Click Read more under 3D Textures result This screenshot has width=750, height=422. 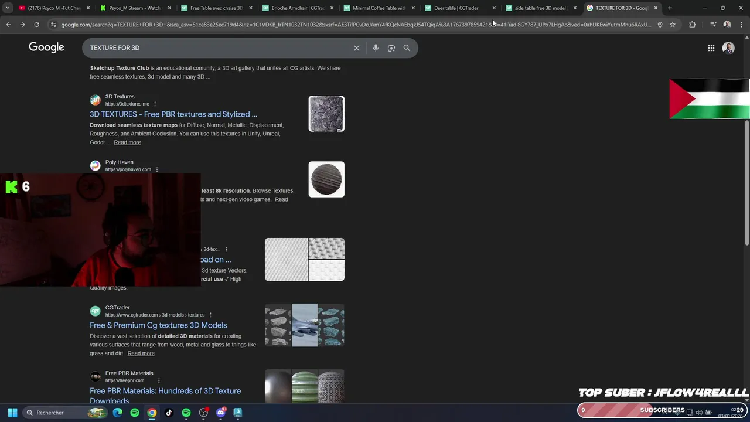coord(127,142)
